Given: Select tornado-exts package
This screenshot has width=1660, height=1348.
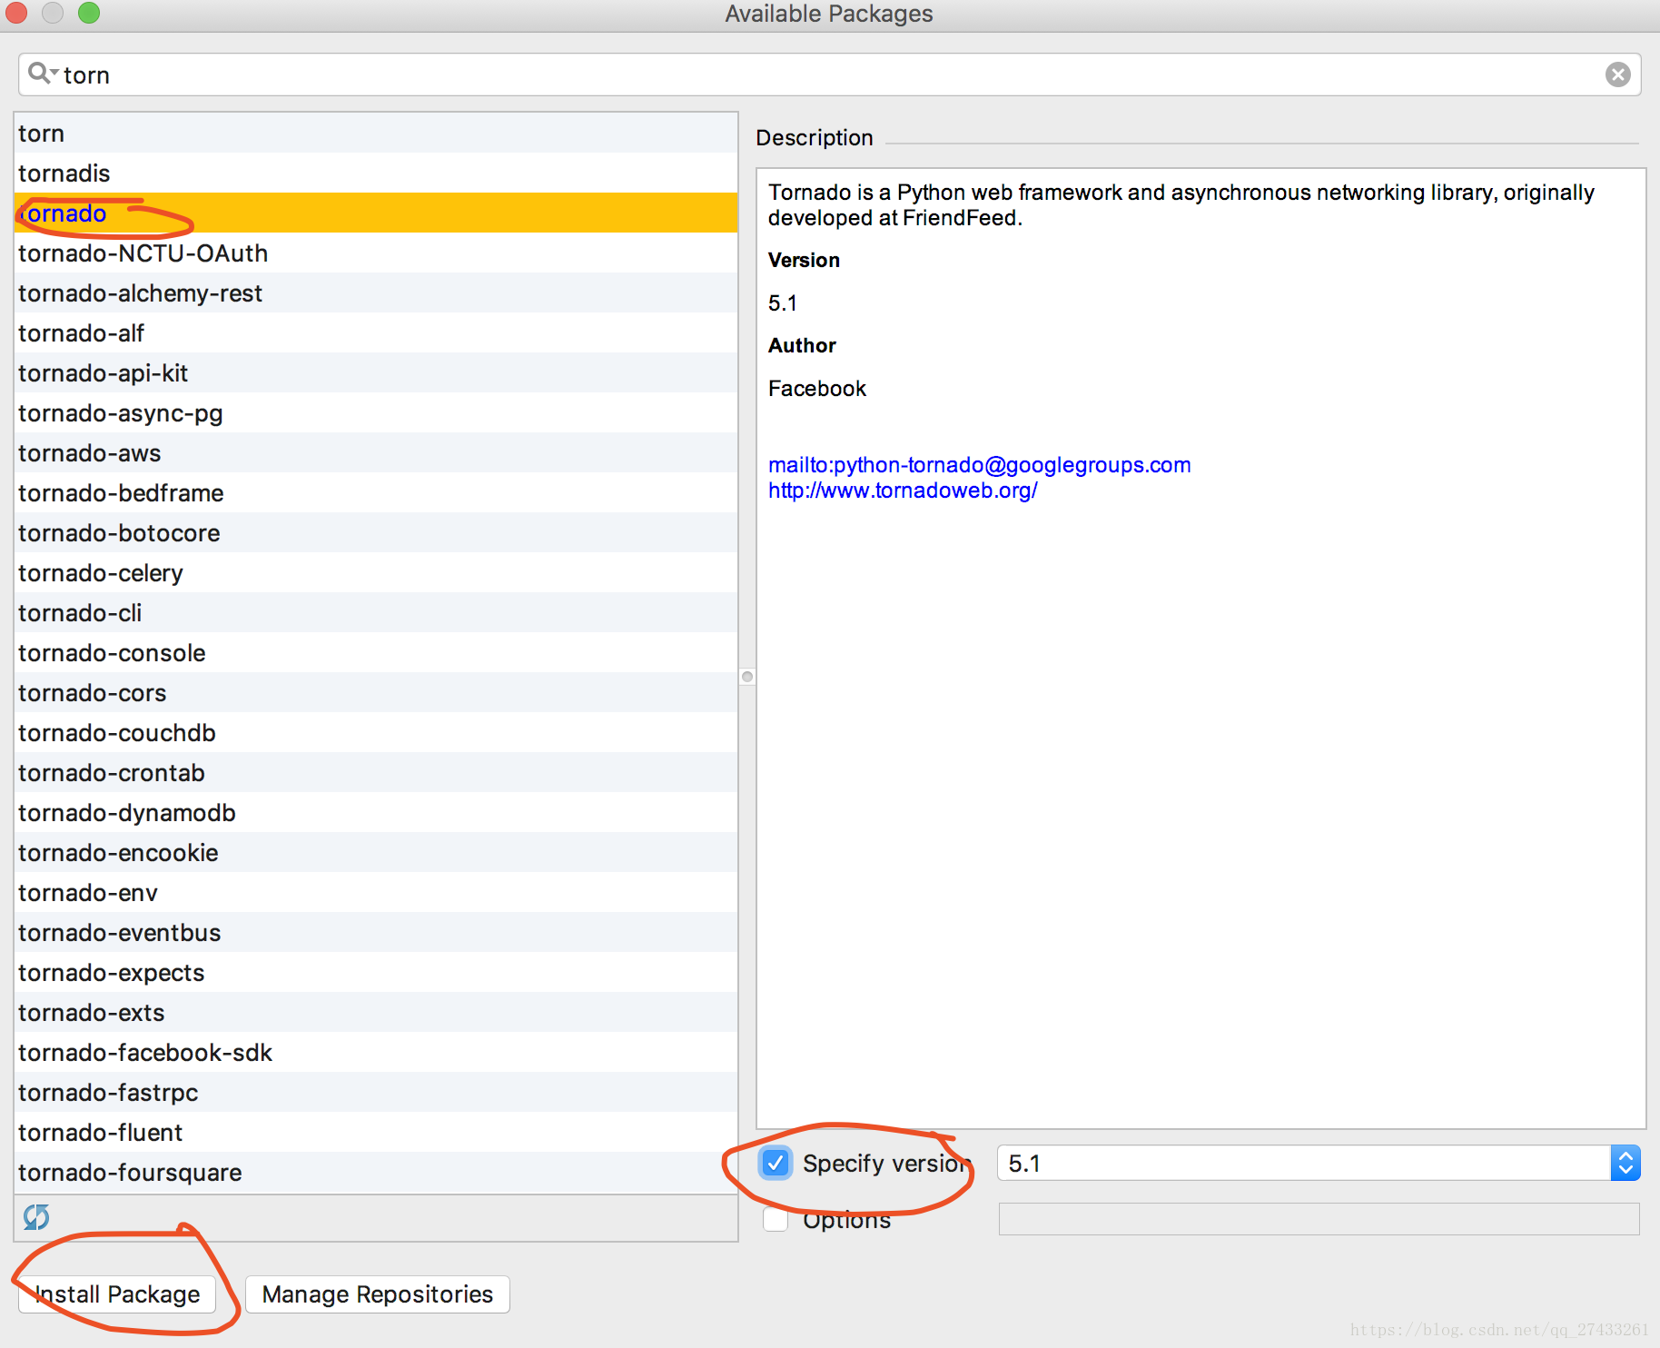Looking at the screenshot, I should click(x=376, y=1012).
